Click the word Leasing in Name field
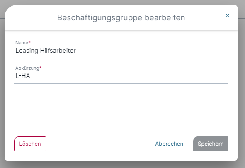245x168 pixels. [x=27, y=51]
